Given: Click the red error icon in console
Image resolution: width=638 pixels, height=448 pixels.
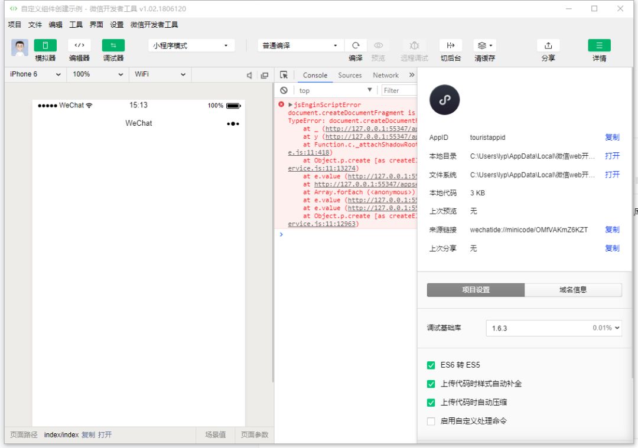Looking at the screenshot, I should pyautogui.click(x=281, y=104).
